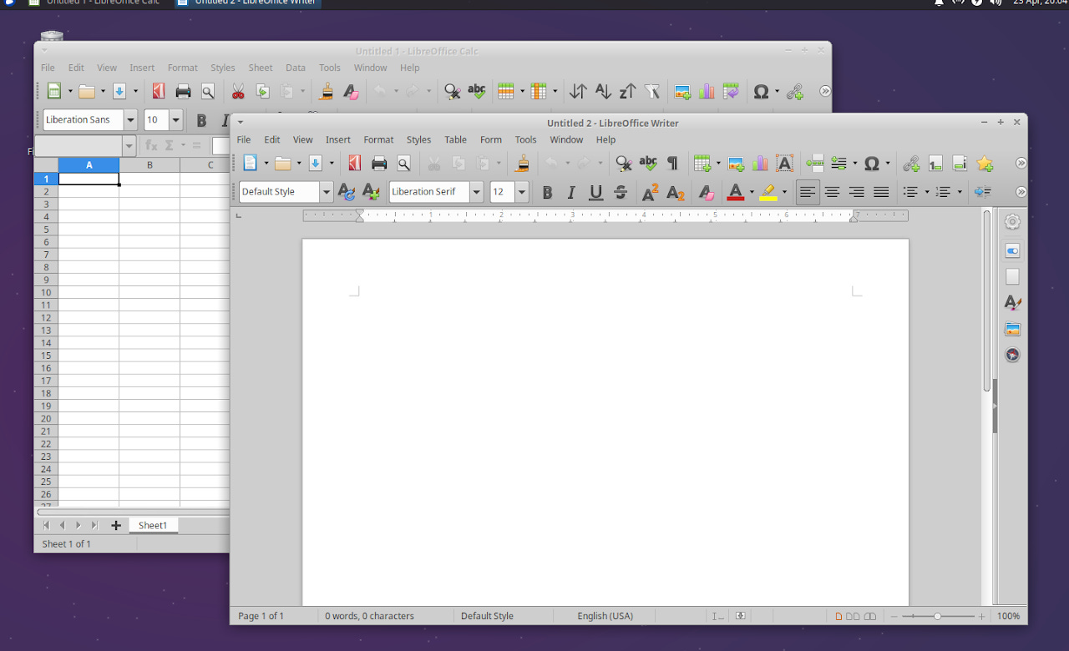Click Sort Descending icon in Calc toolbar
The height and width of the screenshot is (651, 1069).
click(627, 92)
